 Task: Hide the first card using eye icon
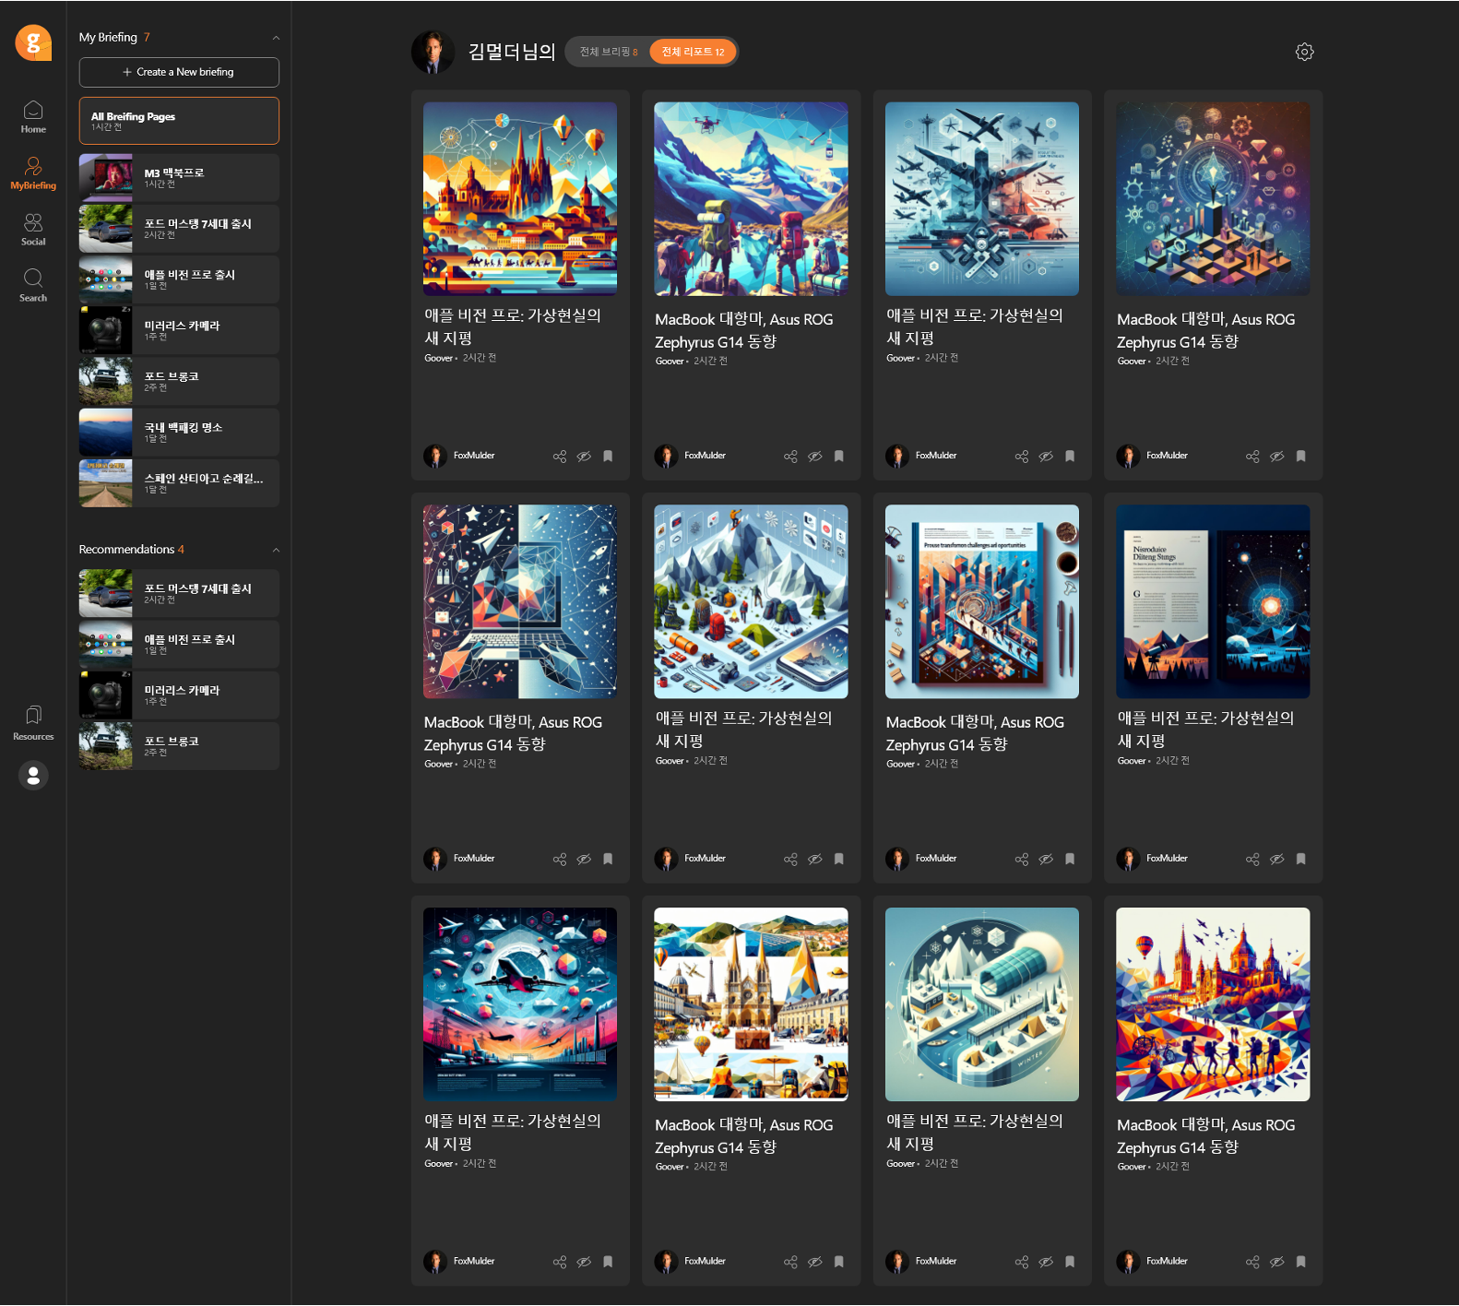click(x=584, y=457)
